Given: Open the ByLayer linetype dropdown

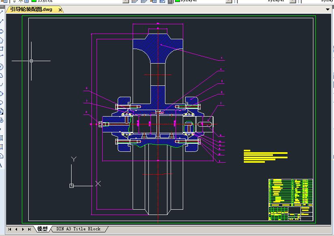Looking at the screenshot, I should pos(293,1).
